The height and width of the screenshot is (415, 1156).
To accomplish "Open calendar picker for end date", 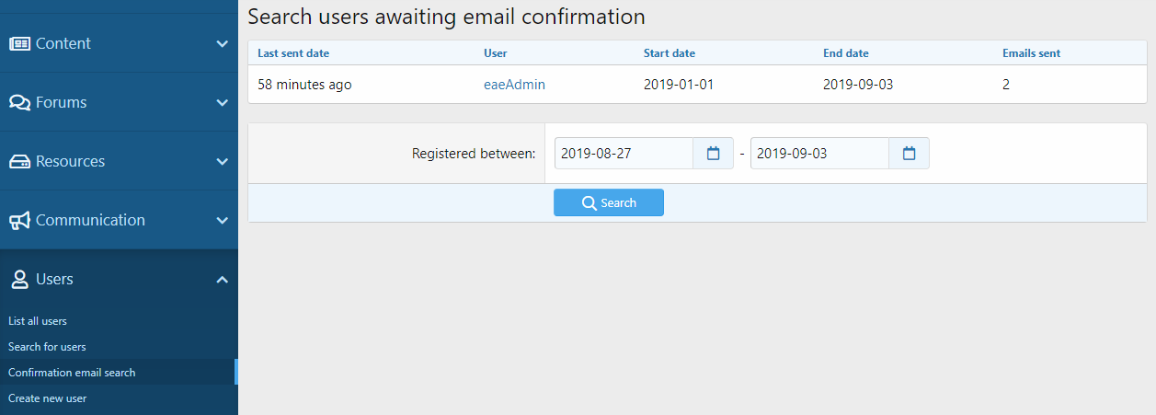I will tap(909, 154).
